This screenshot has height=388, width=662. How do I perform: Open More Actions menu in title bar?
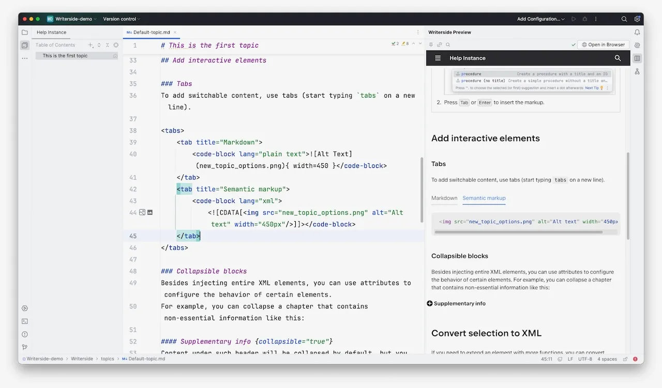pyautogui.click(x=596, y=19)
